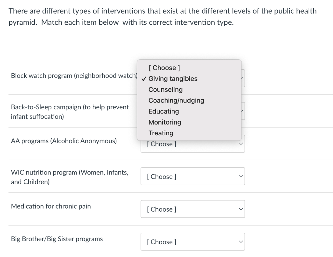Viewport: 333px width, 257px height.
Task: Click the checked Giving tangibles option
Action: 173,79
